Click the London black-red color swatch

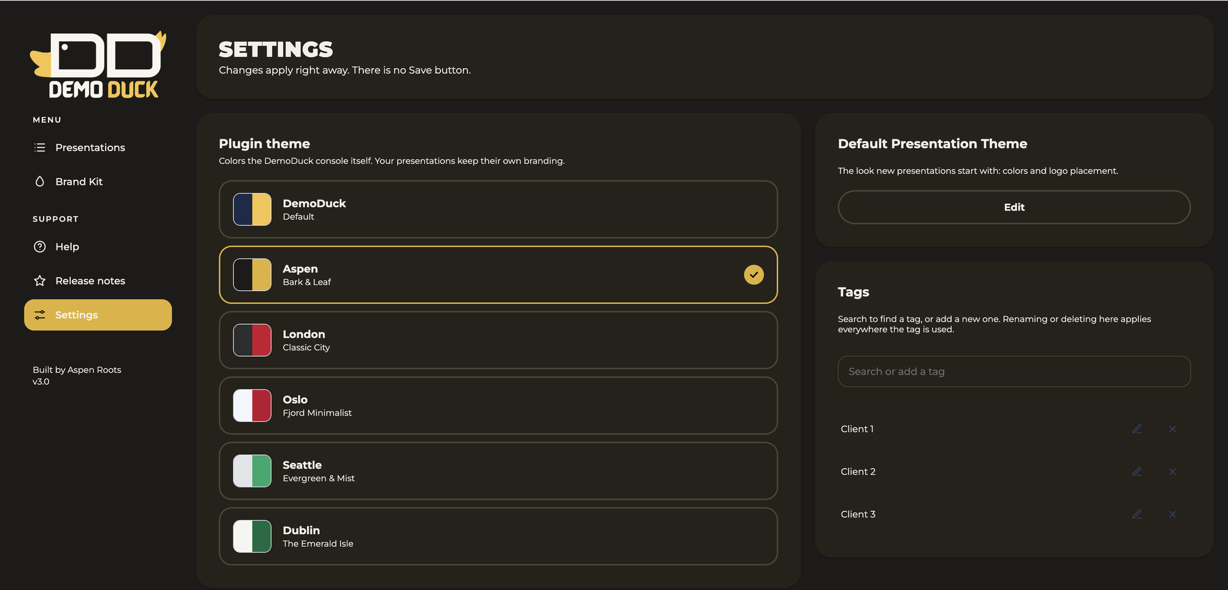(252, 340)
